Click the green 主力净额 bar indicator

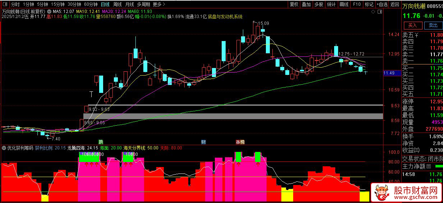[439, 166]
